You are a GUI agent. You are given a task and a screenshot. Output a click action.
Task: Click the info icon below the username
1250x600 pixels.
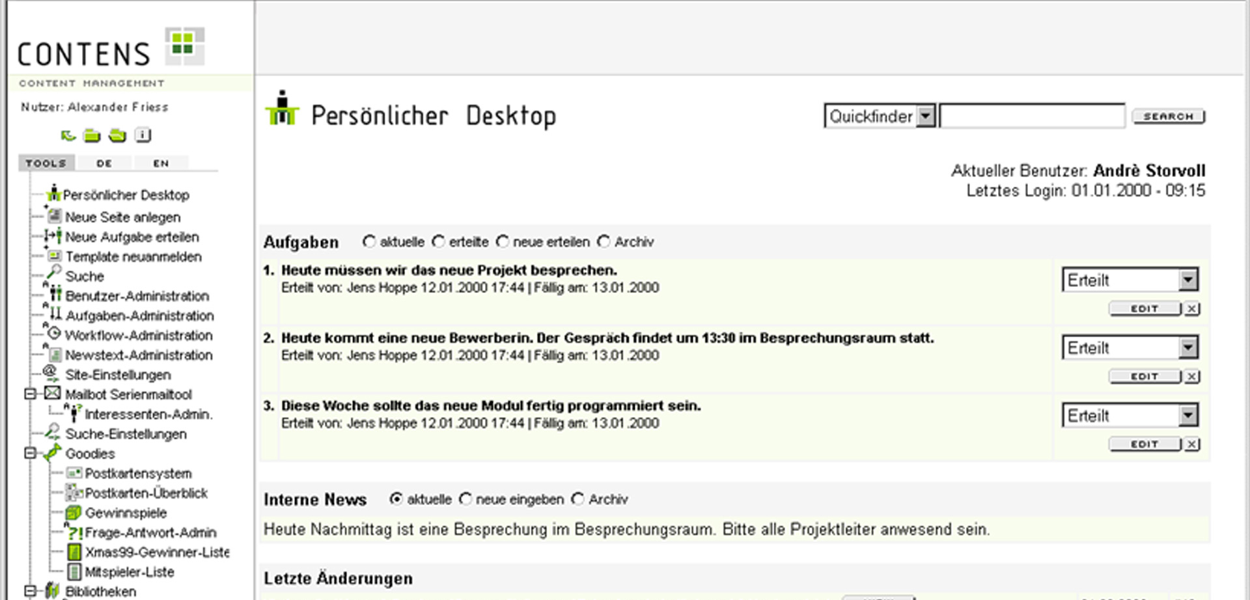(143, 135)
